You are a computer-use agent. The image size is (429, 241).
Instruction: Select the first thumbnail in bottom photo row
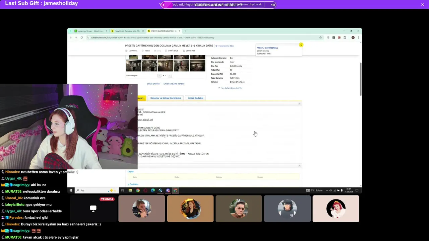pyautogui.click(x=133, y=66)
